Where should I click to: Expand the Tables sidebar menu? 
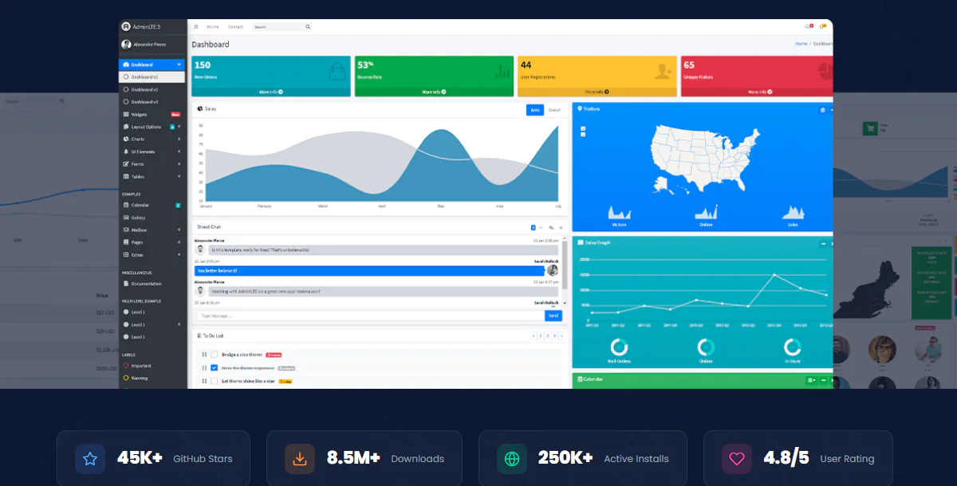(152, 177)
